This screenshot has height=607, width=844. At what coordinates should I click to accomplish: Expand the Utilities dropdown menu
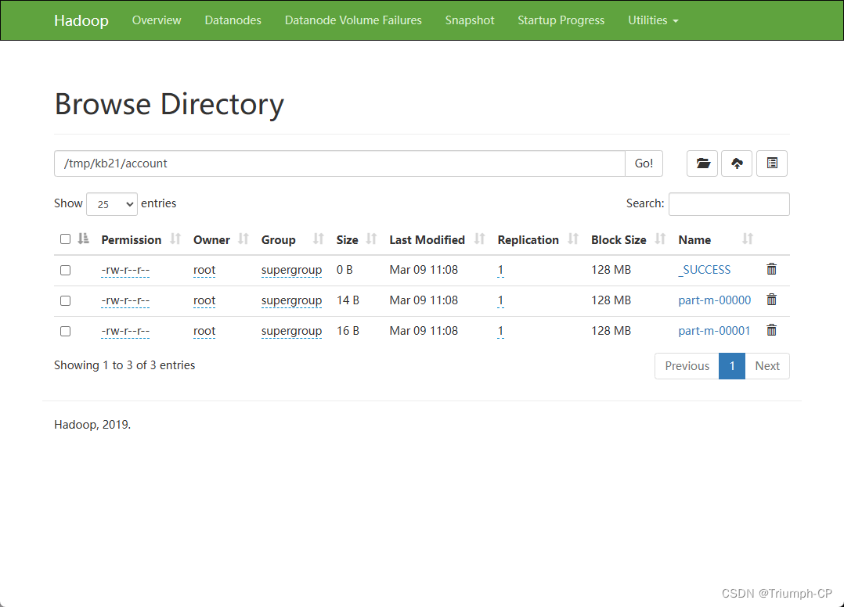click(x=653, y=20)
